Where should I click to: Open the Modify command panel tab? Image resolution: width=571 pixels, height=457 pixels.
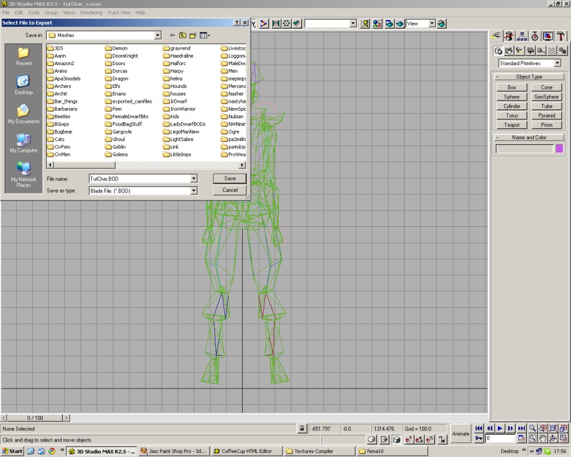point(509,36)
